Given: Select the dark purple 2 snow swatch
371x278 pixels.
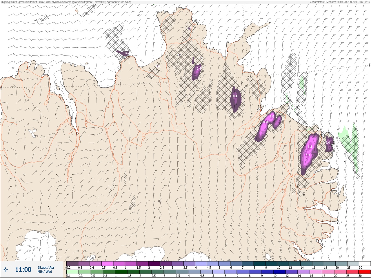Looking at the screenshot, I should pos(154,263).
